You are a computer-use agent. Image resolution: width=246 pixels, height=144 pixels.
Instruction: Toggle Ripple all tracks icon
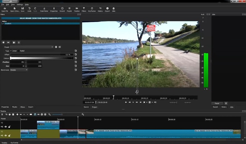click(45, 114)
